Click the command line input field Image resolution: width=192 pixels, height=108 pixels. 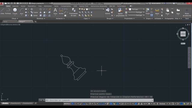tap(99, 100)
